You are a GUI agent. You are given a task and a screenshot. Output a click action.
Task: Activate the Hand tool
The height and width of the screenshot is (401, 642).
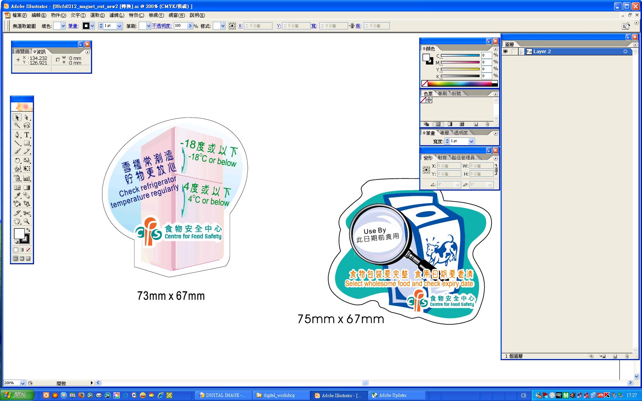point(17,222)
